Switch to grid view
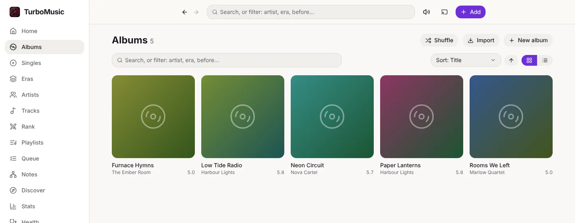This screenshot has width=575, height=223. click(529, 60)
